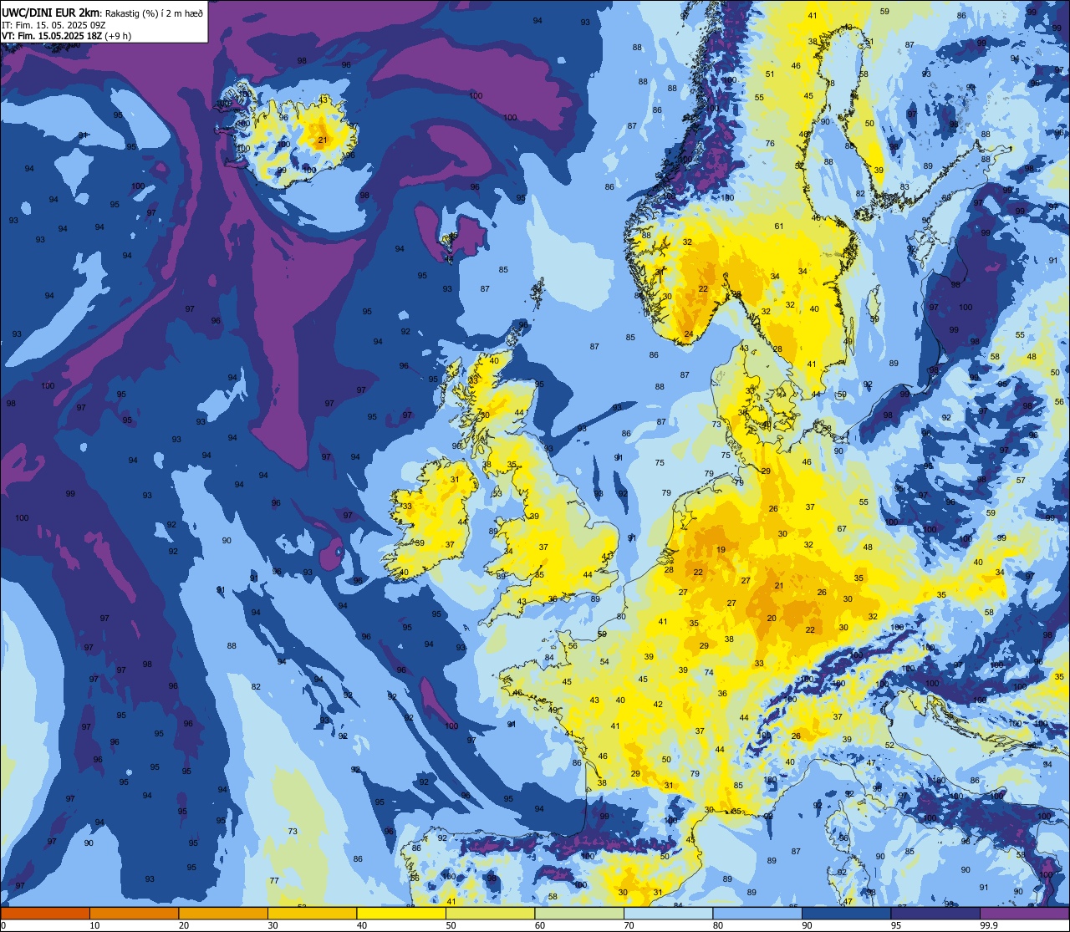The height and width of the screenshot is (932, 1070).
Task: Click the legend scale label 30
Action: 273,925
